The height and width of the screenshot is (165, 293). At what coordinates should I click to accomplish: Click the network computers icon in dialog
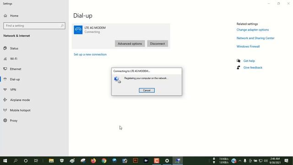[118, 80]
